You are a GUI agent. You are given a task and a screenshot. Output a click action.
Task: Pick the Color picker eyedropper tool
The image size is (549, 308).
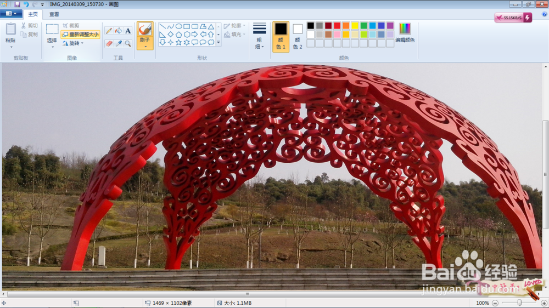119,43
